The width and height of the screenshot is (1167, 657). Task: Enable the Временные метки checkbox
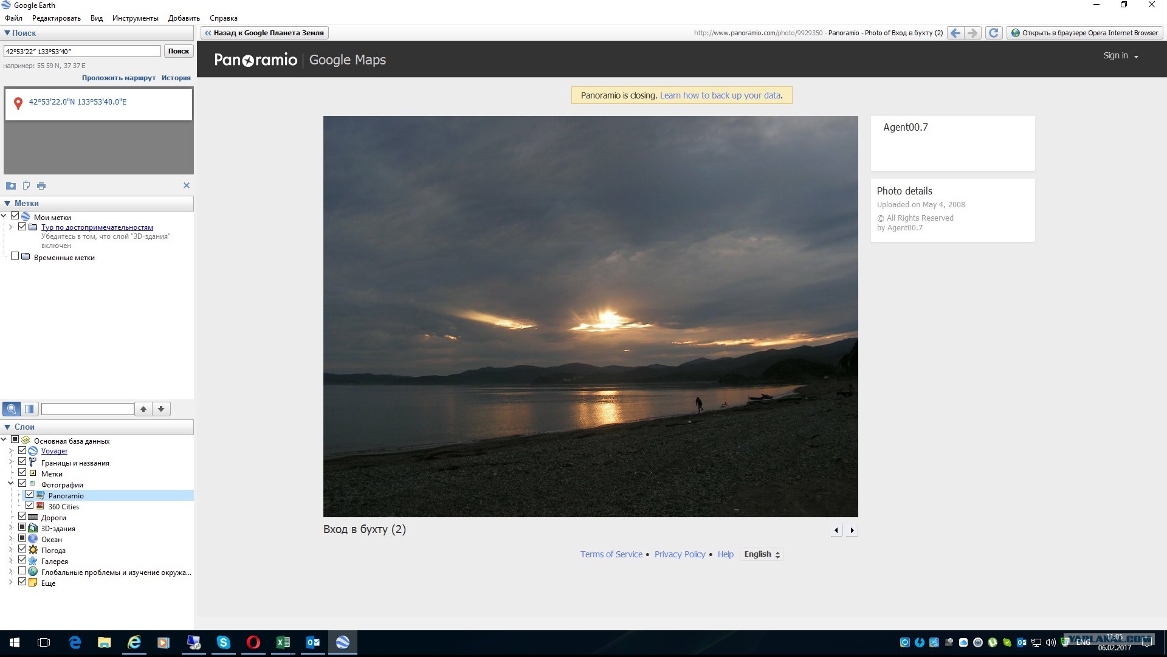coord(15,256)
